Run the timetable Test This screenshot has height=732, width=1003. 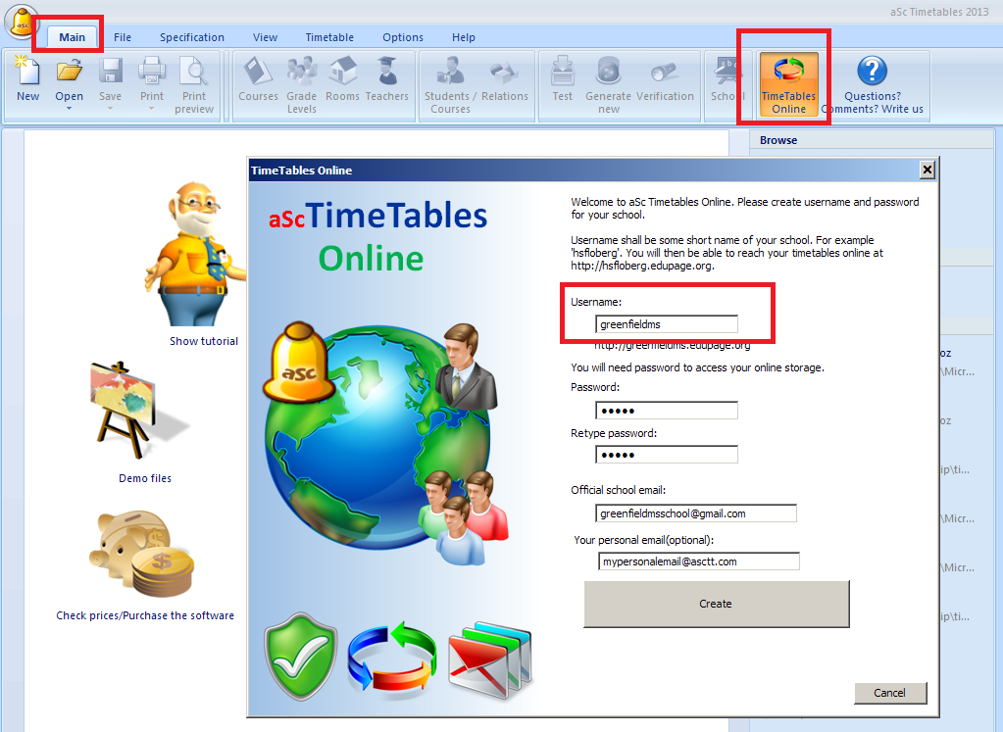tap(562, 79)
